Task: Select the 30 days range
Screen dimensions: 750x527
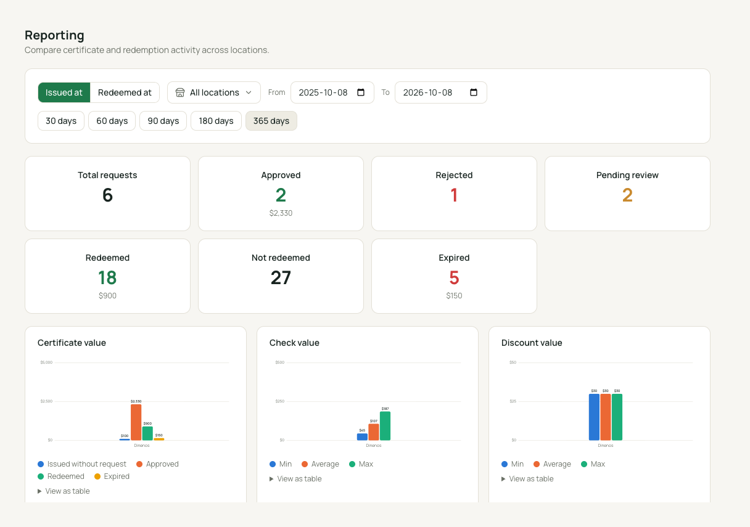Action: point(61,121)
